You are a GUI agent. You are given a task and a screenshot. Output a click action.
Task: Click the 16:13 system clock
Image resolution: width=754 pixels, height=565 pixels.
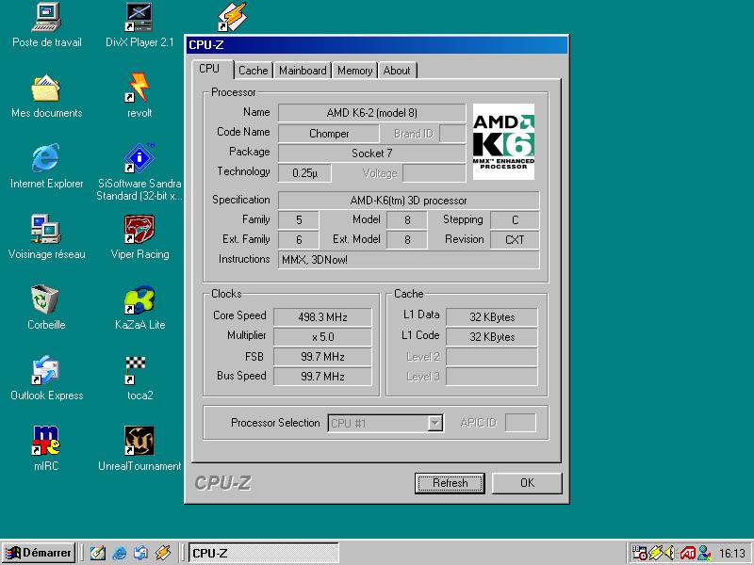coord(732,554)
